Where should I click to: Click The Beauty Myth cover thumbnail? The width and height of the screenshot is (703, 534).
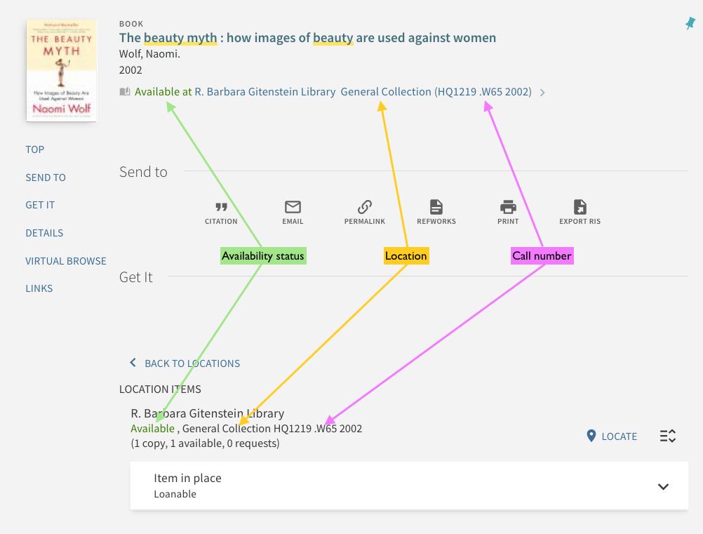[x=62, y=70]
